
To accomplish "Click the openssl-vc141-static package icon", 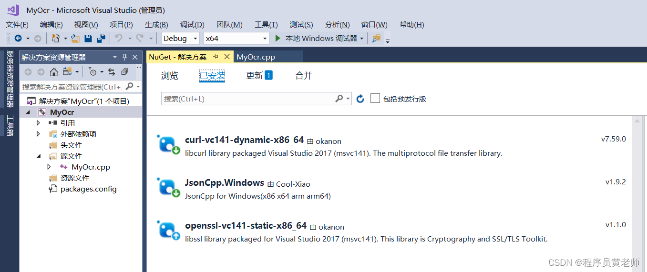I will (x=169, y=230).
